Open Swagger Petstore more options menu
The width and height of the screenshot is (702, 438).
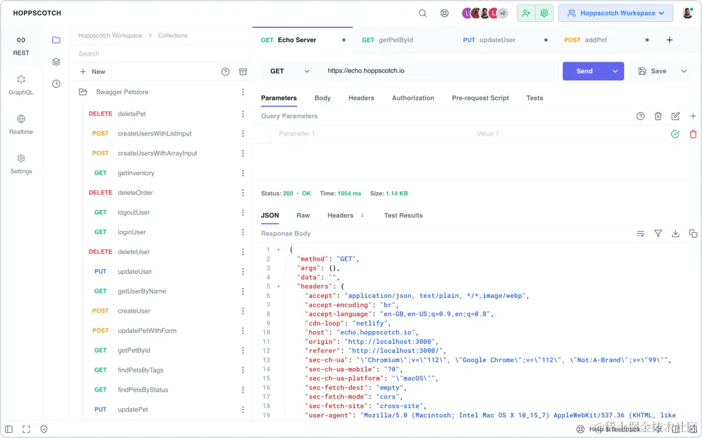[242, 92]
